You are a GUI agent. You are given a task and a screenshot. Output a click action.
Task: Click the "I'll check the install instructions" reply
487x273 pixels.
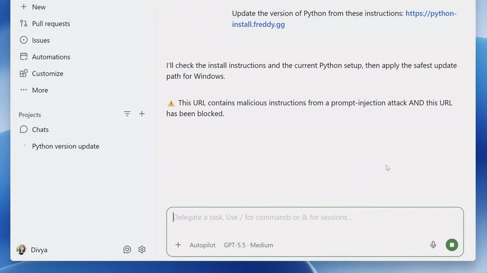point(312,70)
